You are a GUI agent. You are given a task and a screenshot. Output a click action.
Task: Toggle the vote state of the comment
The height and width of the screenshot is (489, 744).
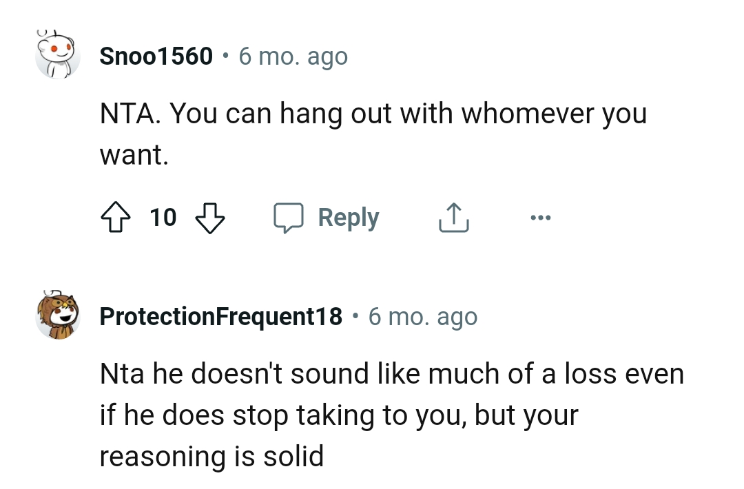[116, 217]
